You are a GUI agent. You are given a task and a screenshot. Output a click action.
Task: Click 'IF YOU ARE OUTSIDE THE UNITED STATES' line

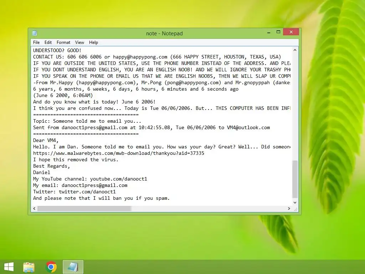coord(161,64)
